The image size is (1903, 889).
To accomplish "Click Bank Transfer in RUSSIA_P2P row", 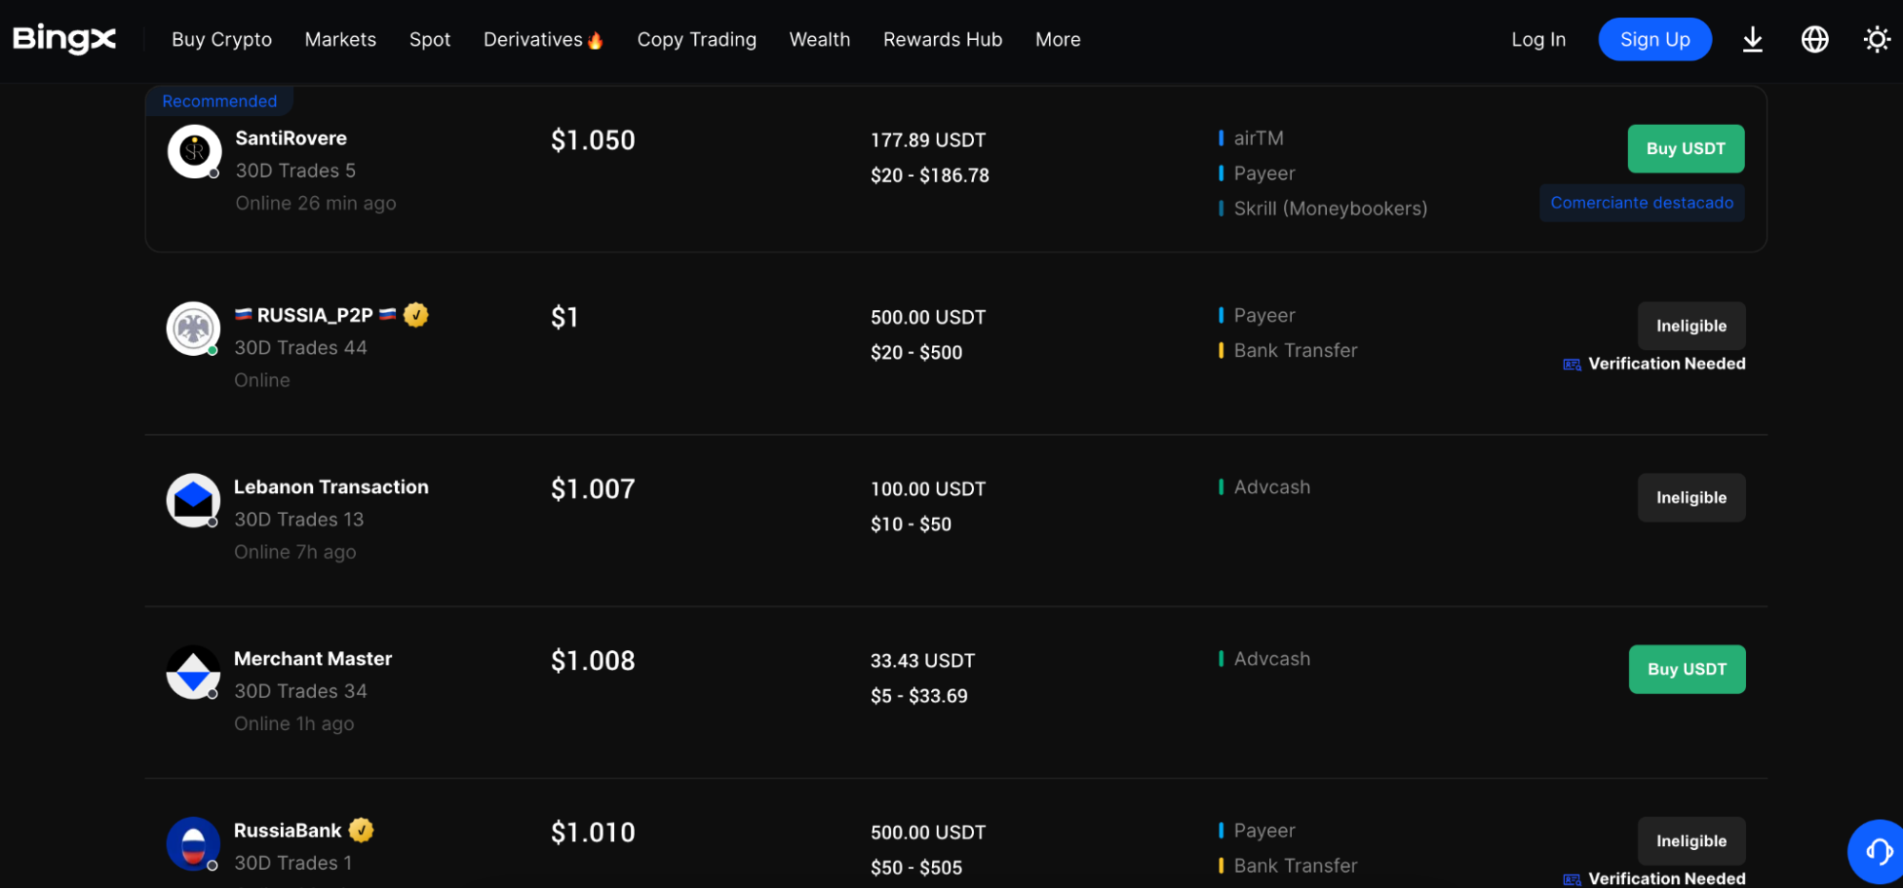I will 1296,350.
